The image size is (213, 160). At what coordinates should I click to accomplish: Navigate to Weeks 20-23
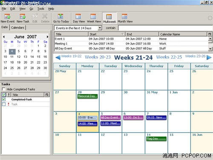[98, 57]
